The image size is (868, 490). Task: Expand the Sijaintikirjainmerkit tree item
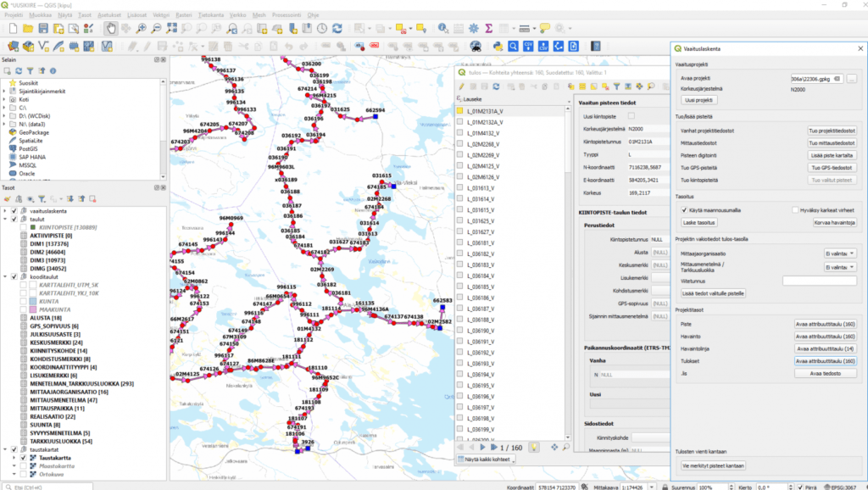(4, 92)
